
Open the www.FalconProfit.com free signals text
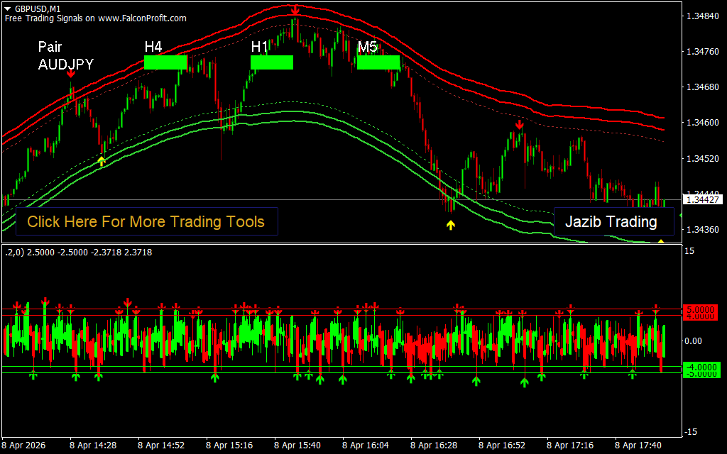(x=96, y=18)
